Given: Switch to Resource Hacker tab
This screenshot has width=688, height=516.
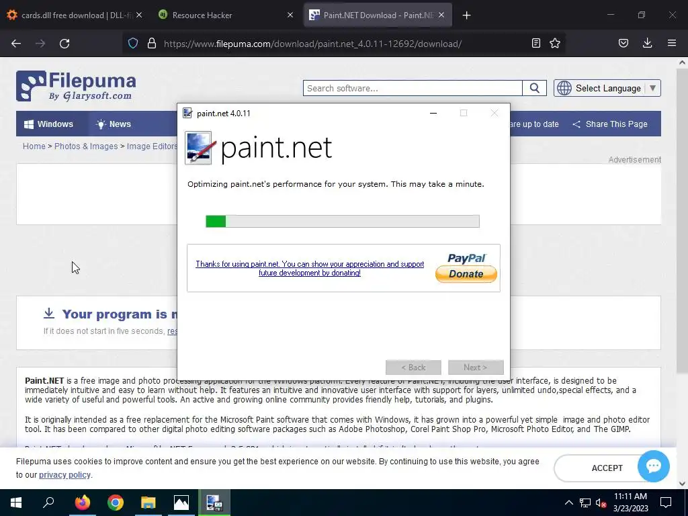Looking at the screenshot, I should coord(226,15).
